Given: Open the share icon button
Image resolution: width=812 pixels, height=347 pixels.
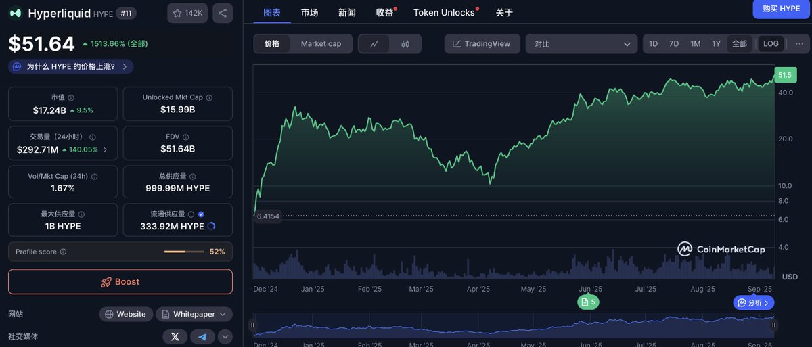Looking at the screenshot, I should point(223,13).
